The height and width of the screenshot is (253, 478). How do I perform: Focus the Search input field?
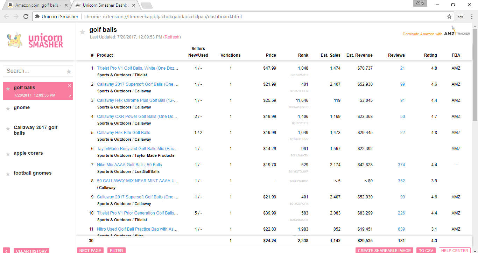tap(35, 71)
